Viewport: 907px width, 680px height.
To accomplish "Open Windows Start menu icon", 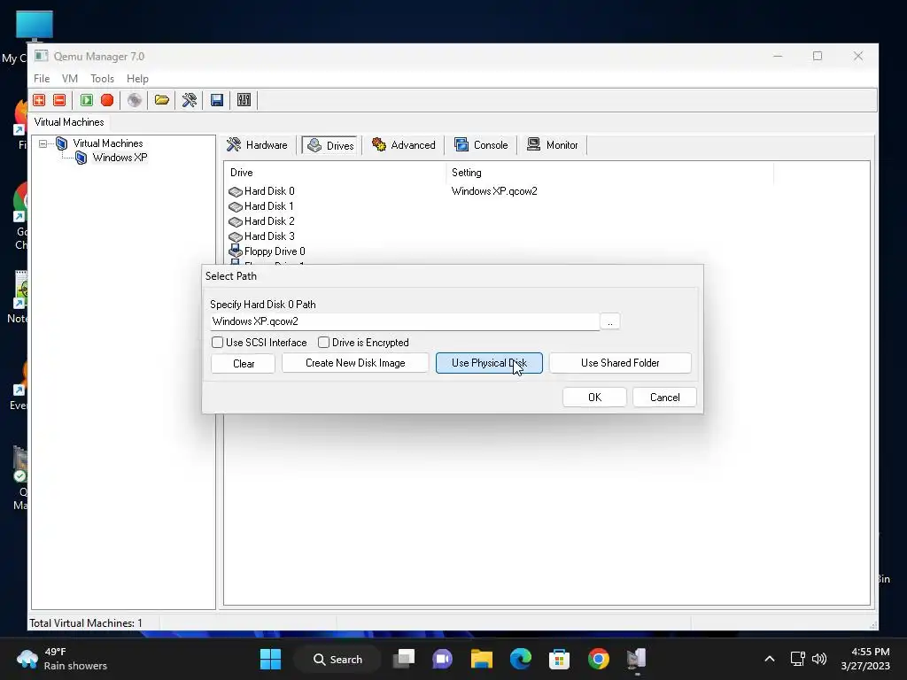I will tap(271, 659).
